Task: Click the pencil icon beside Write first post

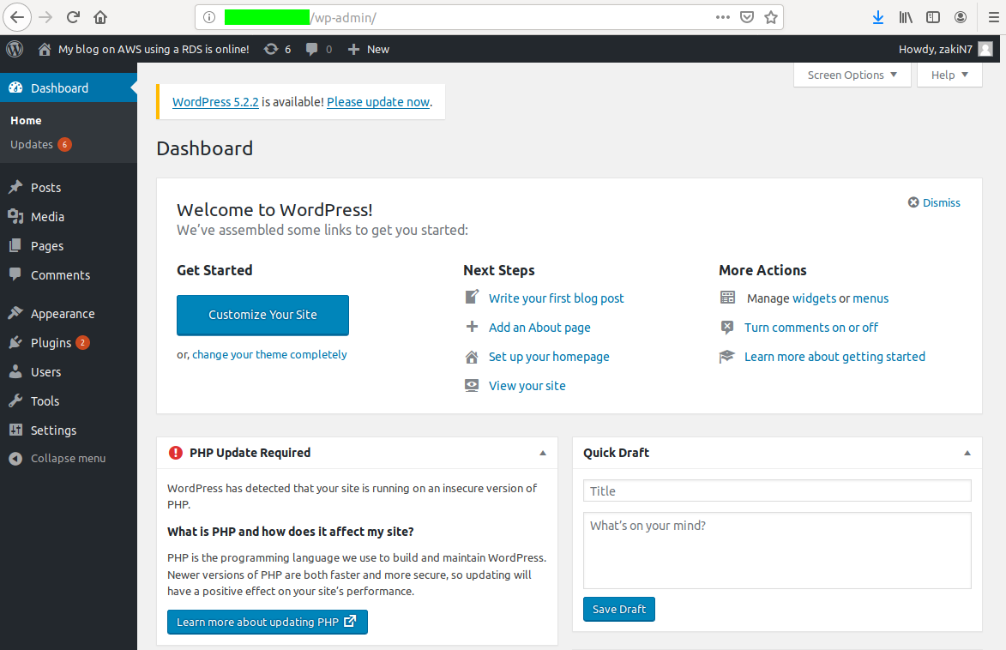Action: click(472, 297)
